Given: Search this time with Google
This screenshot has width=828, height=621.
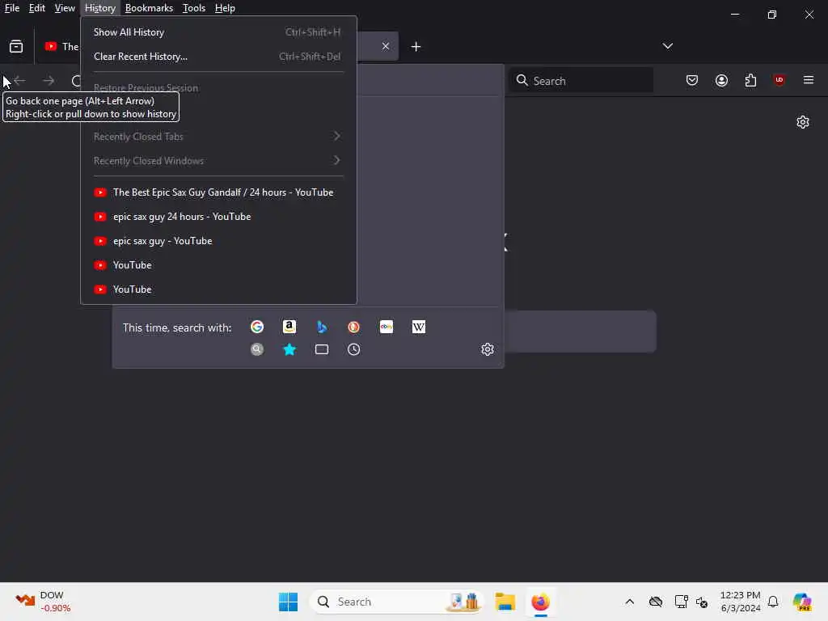Looking at the screenshot, I should pos(257,327).
